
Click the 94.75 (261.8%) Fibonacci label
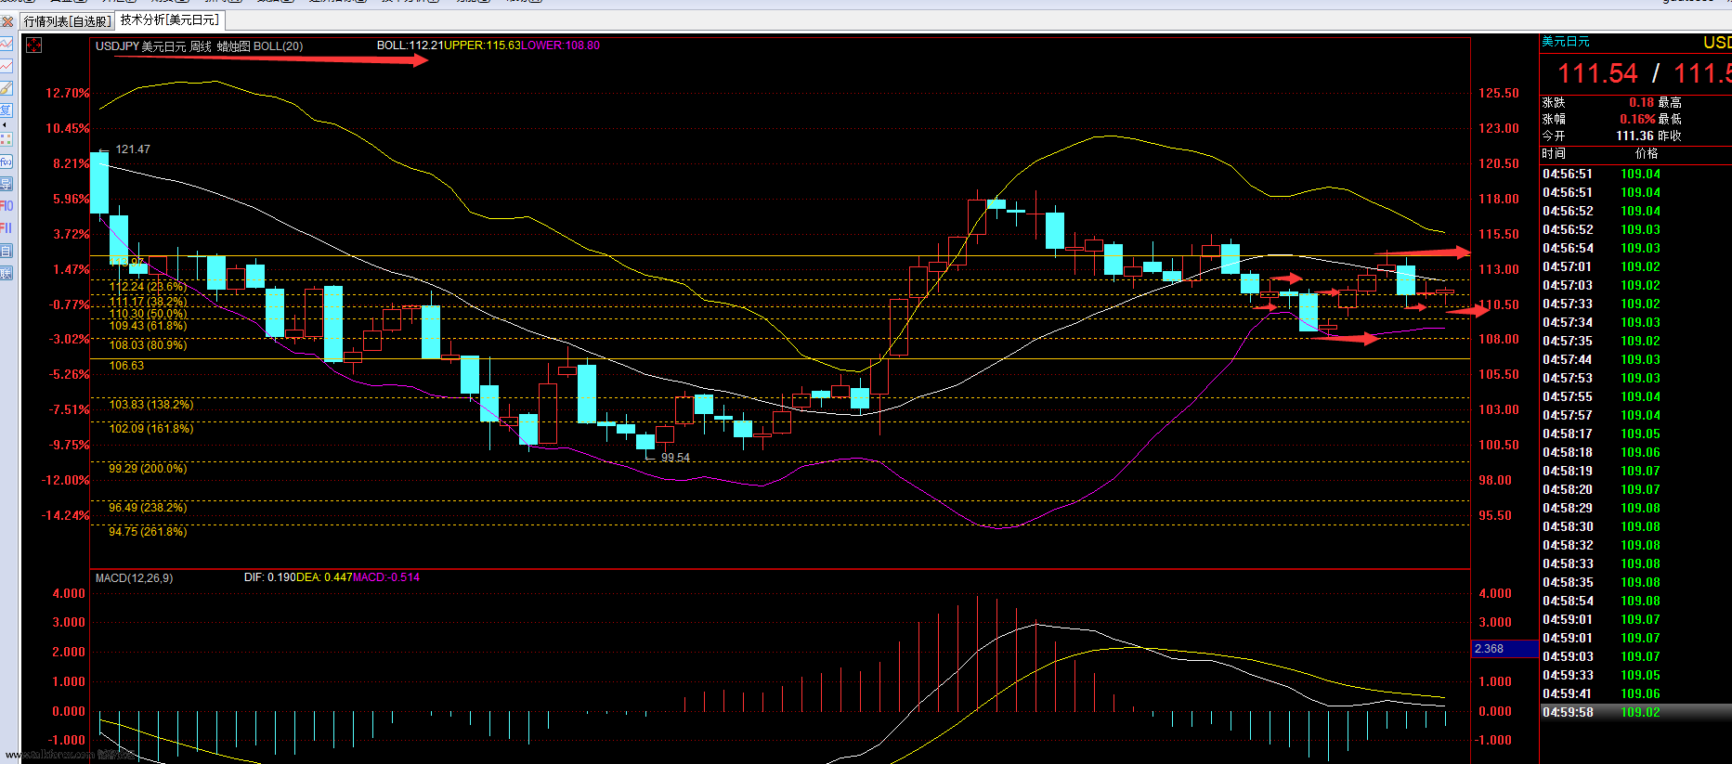tap(148, 532)
